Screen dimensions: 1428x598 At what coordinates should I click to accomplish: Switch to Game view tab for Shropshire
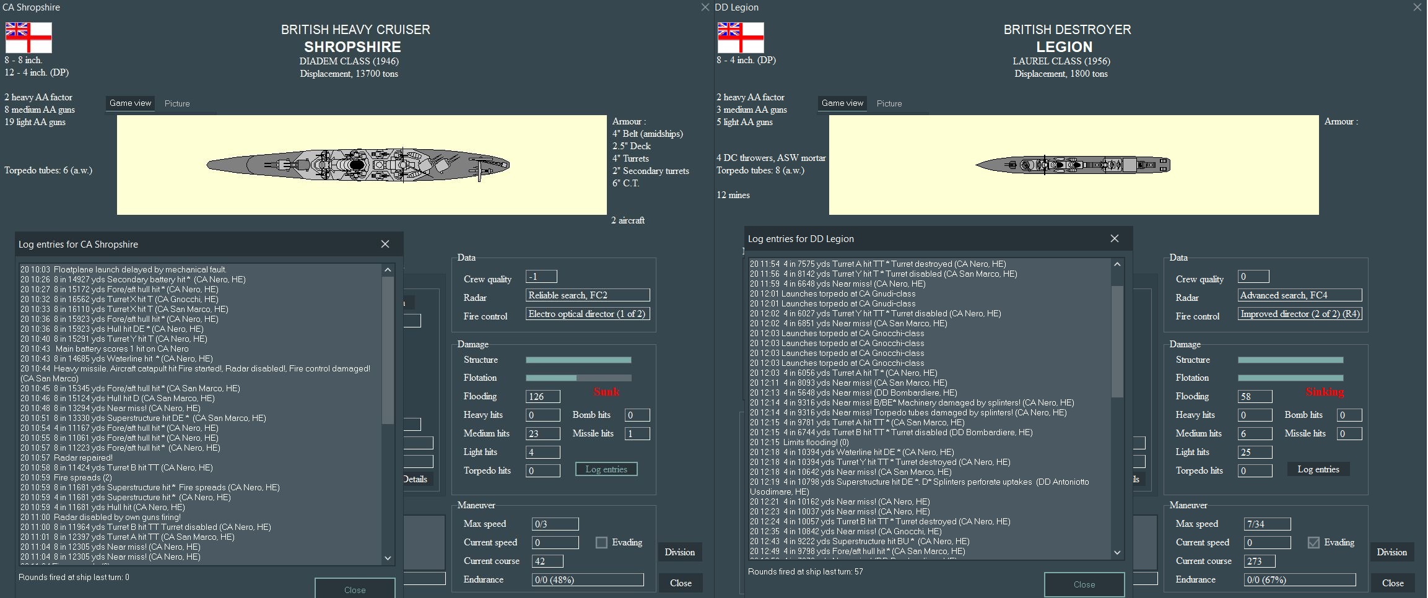pos(130,103)
